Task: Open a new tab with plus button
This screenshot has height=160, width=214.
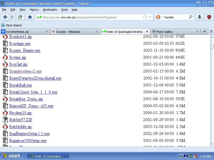Action: click(204, 31)
